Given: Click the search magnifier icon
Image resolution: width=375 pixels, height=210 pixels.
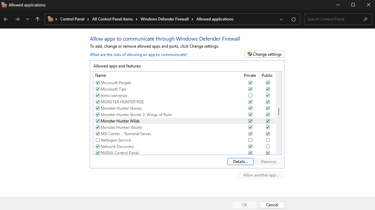Looking at the screenshot, I should click(365, 19).
